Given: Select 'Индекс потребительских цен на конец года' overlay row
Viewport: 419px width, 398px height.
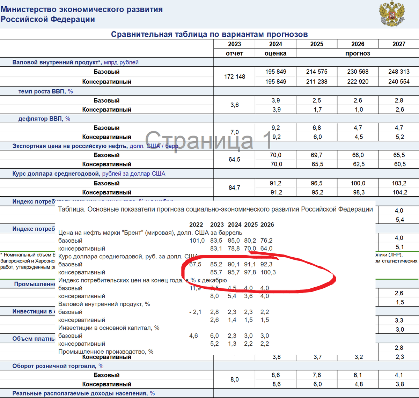Looking at the screenshot, I should click(142, 280).
